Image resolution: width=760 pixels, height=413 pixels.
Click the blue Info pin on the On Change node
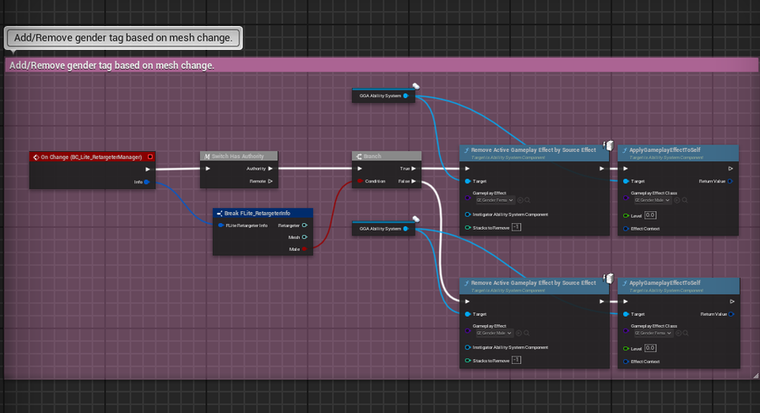click(147, 182)
